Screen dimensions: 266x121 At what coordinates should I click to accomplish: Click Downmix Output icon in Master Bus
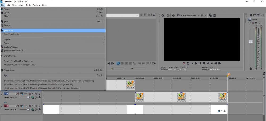point(255,15)
